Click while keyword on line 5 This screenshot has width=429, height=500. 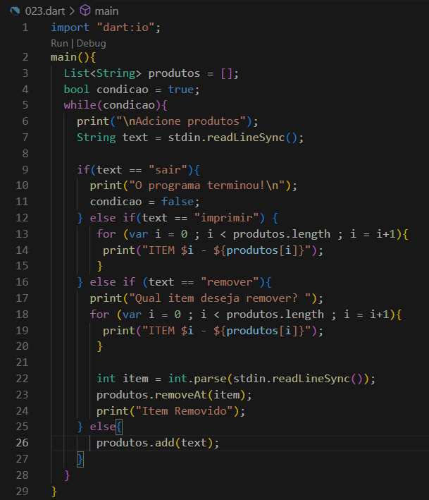pos(80,105)
